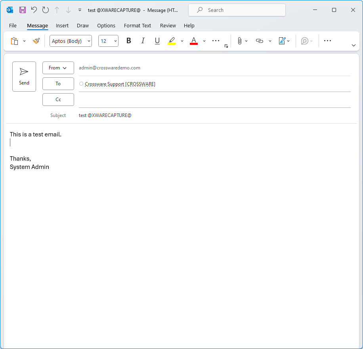Viewport: 363px width, 349px height.
Task: Click into the Subject field text
Action: [x=105, y=115]
